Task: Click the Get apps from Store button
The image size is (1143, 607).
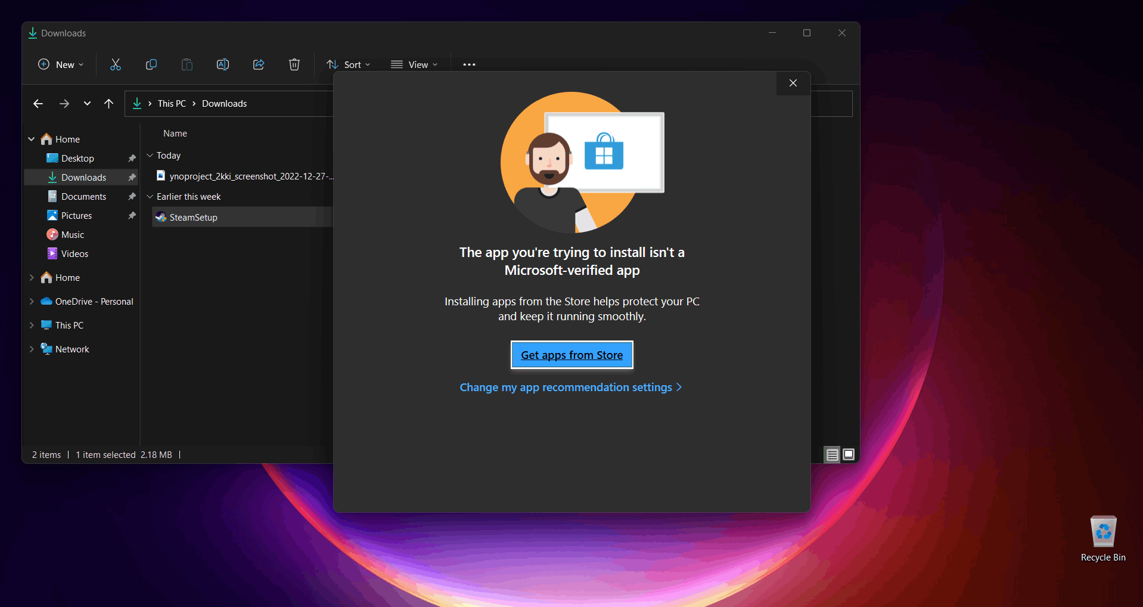Action: point(571,355)
